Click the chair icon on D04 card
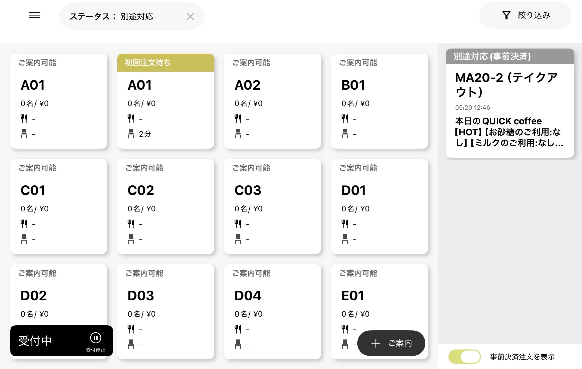The width and height of the screenshot is (582, 369). point(238,344)
